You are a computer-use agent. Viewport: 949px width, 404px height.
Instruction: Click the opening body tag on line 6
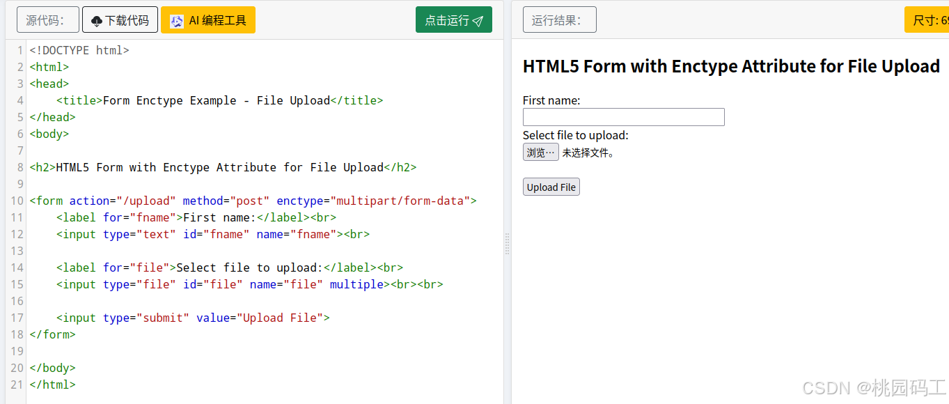[x=49, y=134]
